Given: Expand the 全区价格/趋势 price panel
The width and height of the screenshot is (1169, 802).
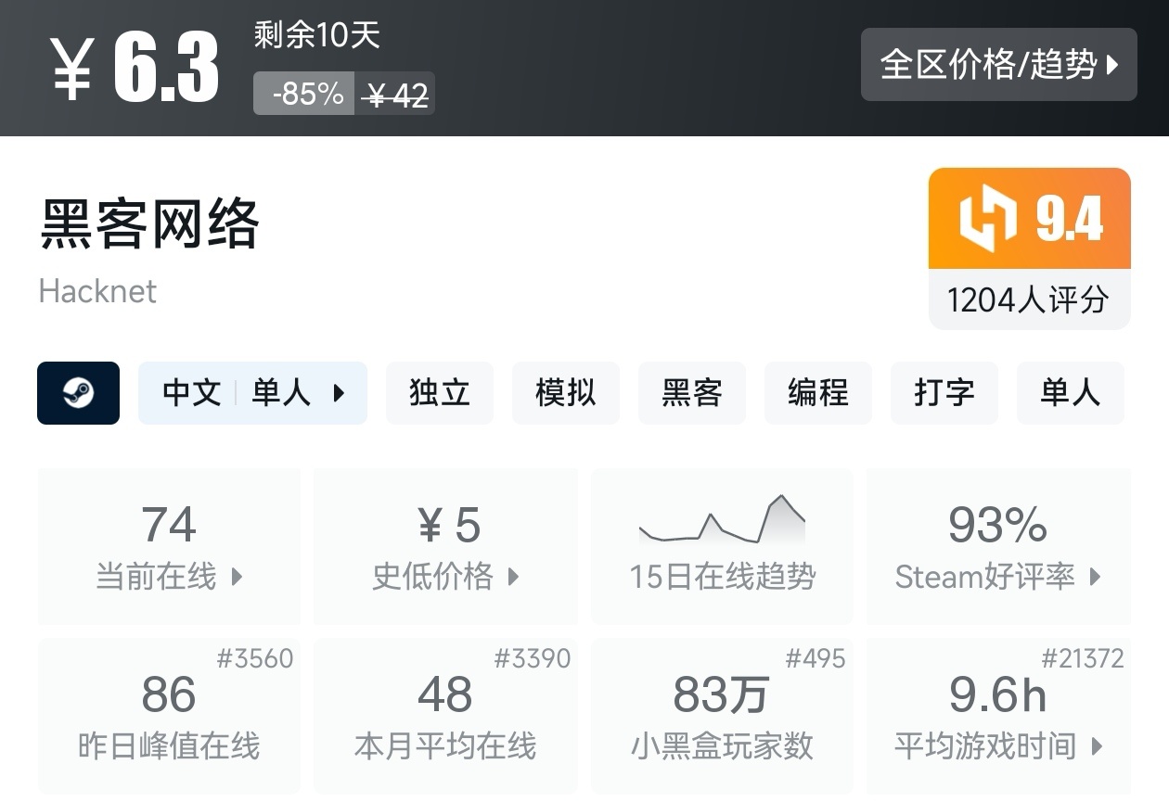Looking at the screenshot, I should point(998,64).
